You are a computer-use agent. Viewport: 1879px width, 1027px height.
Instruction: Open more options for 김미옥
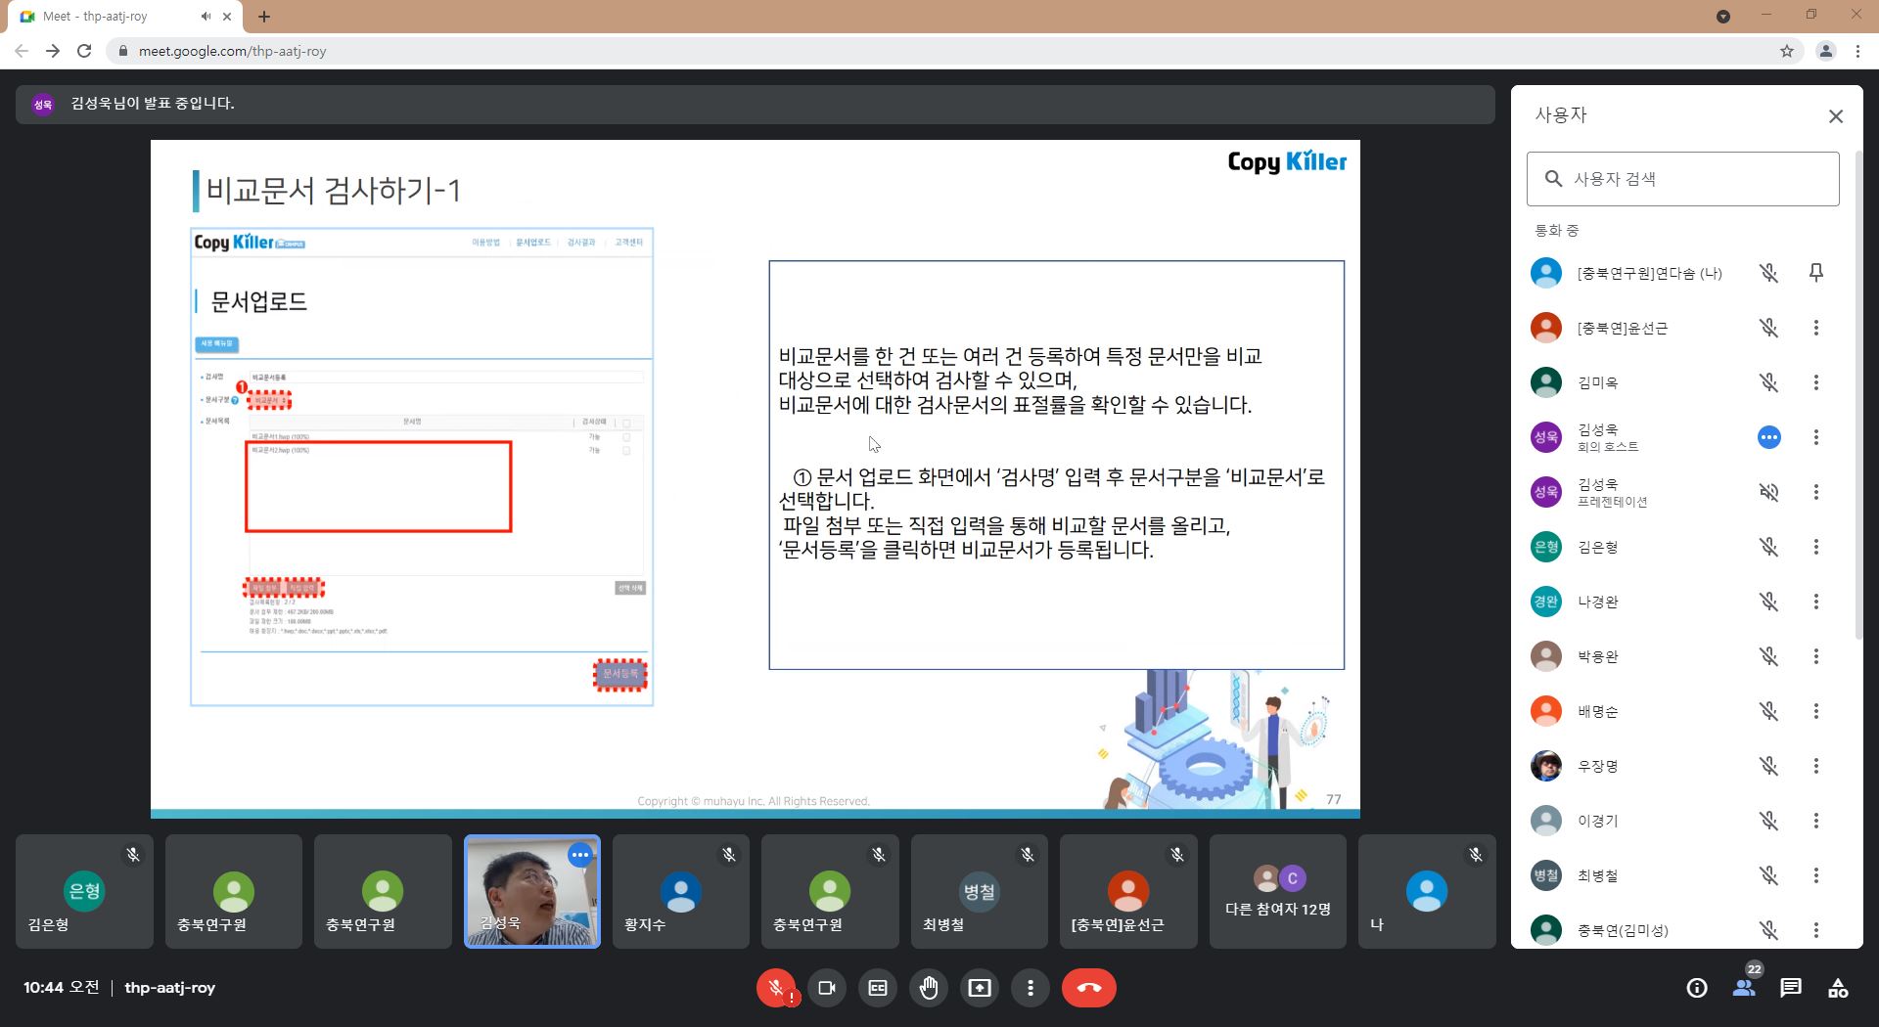point(1816,382)
